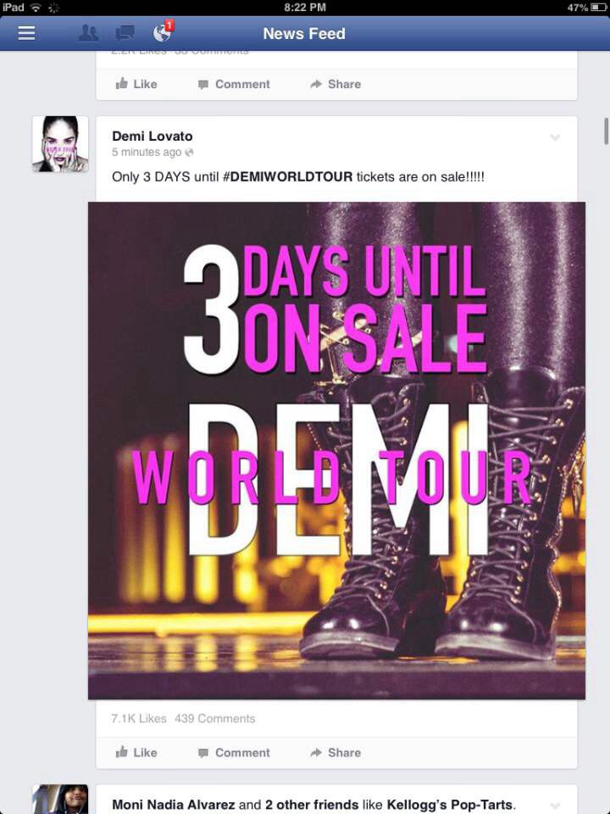Screen dimensions: 610x814
Task: Open notifications globe with red badge
Action: [163, 31]
